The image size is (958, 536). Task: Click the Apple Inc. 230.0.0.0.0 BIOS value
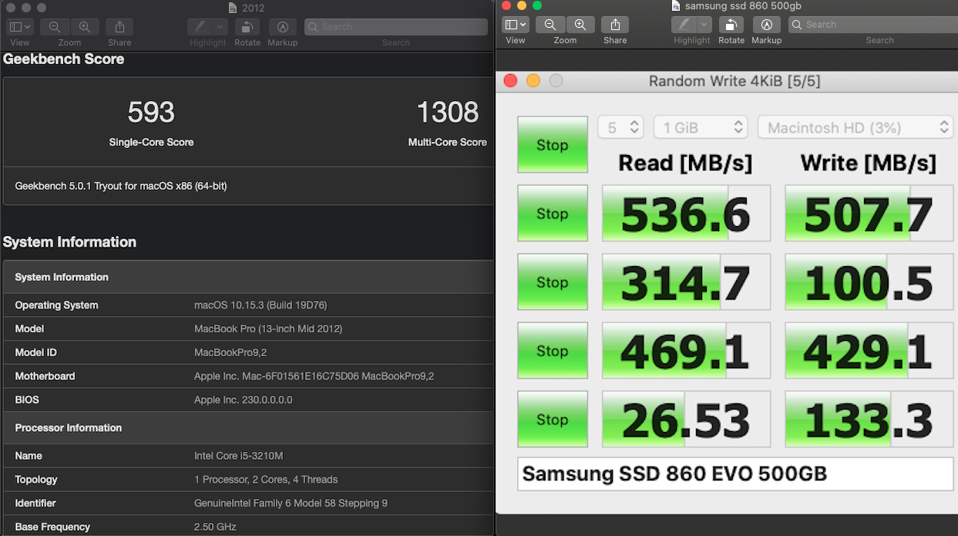[x=244, y=399]
